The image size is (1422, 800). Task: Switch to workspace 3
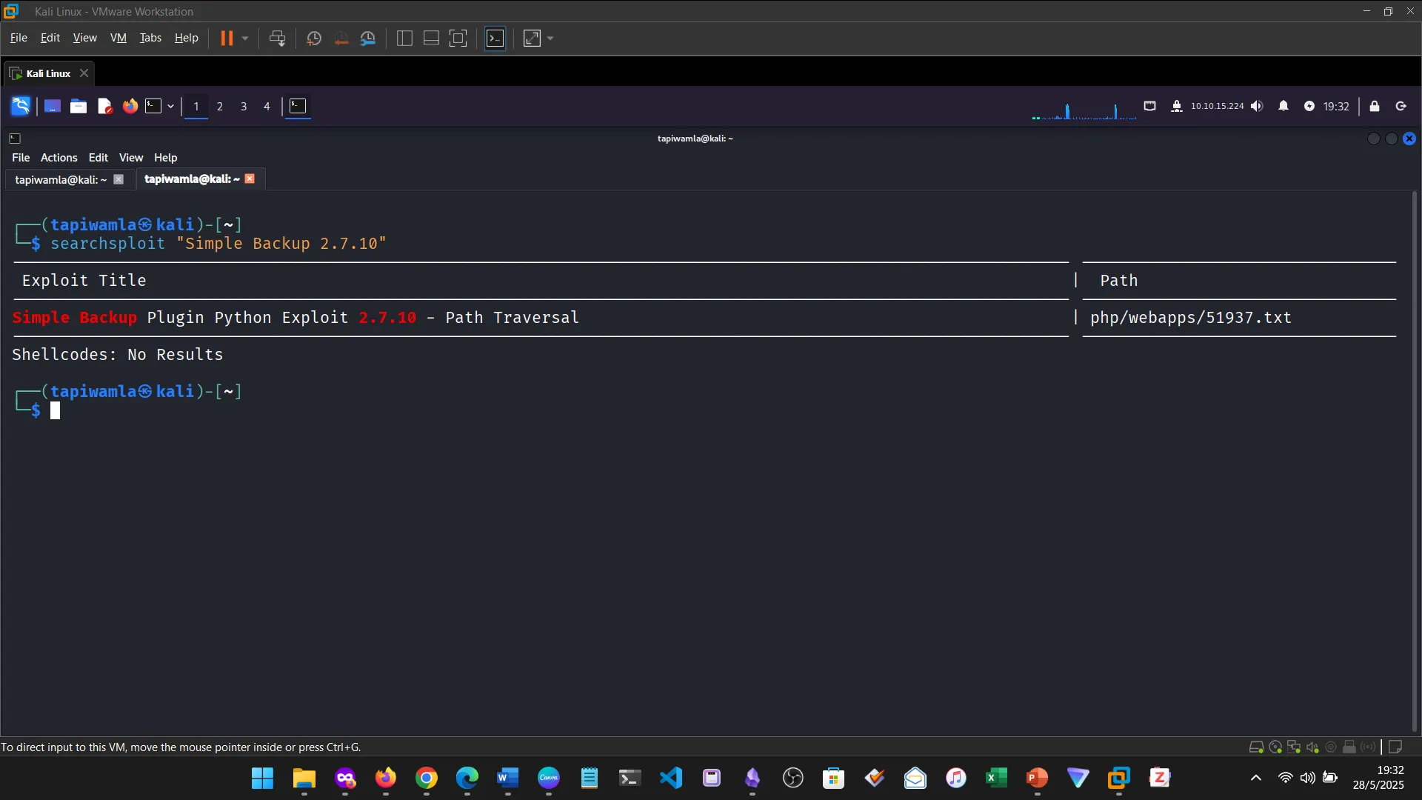tap(243, 107)
